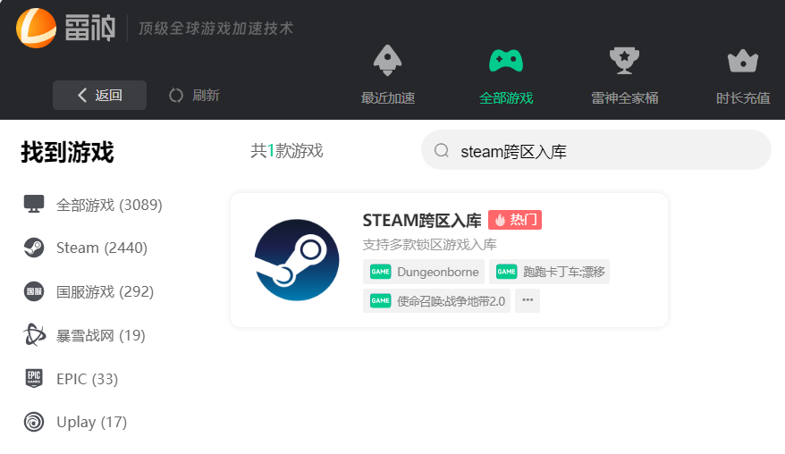Select EPIC (33) category
The width and height of the screenshot is (785, 454).
(x=71, y=379)
